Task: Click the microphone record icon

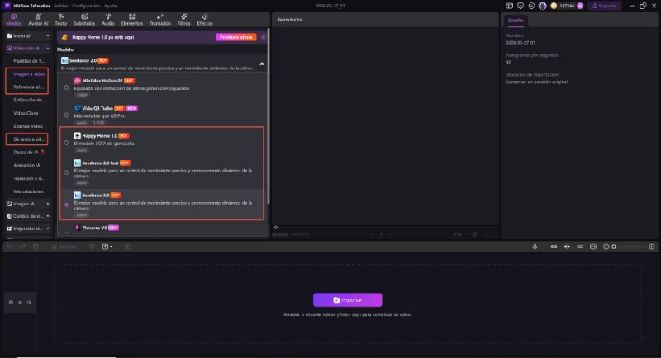Action: pos(535,247)
